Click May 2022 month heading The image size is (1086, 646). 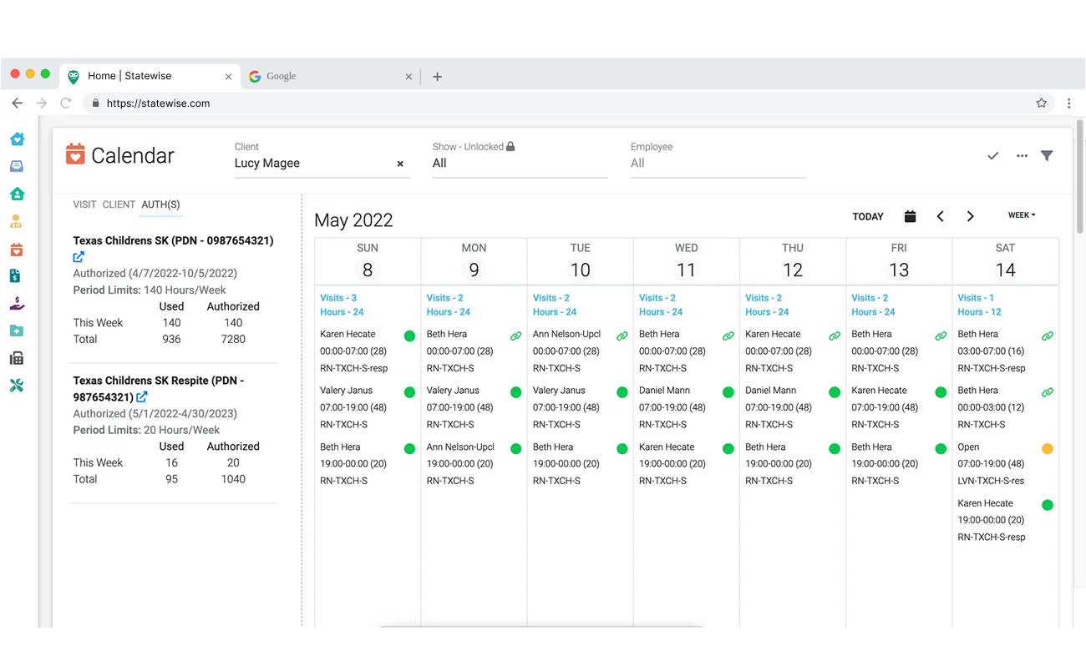tap(353, 220)
